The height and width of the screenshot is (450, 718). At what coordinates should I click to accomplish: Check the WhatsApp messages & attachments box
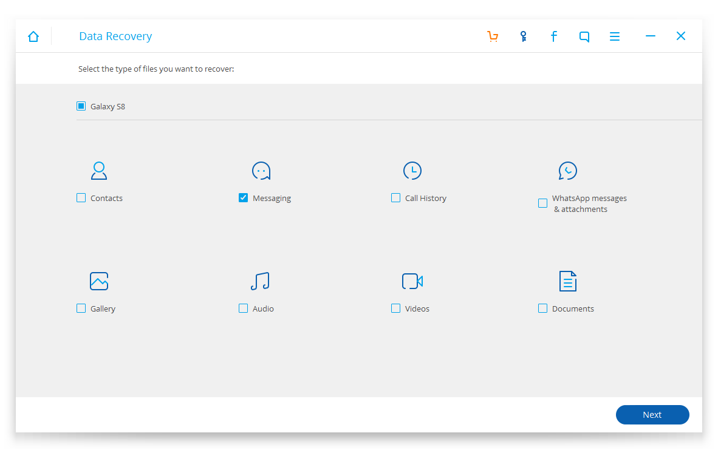point(542,203)
